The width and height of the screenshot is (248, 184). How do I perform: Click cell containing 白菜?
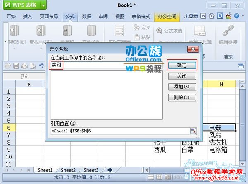tap(194, 150)
